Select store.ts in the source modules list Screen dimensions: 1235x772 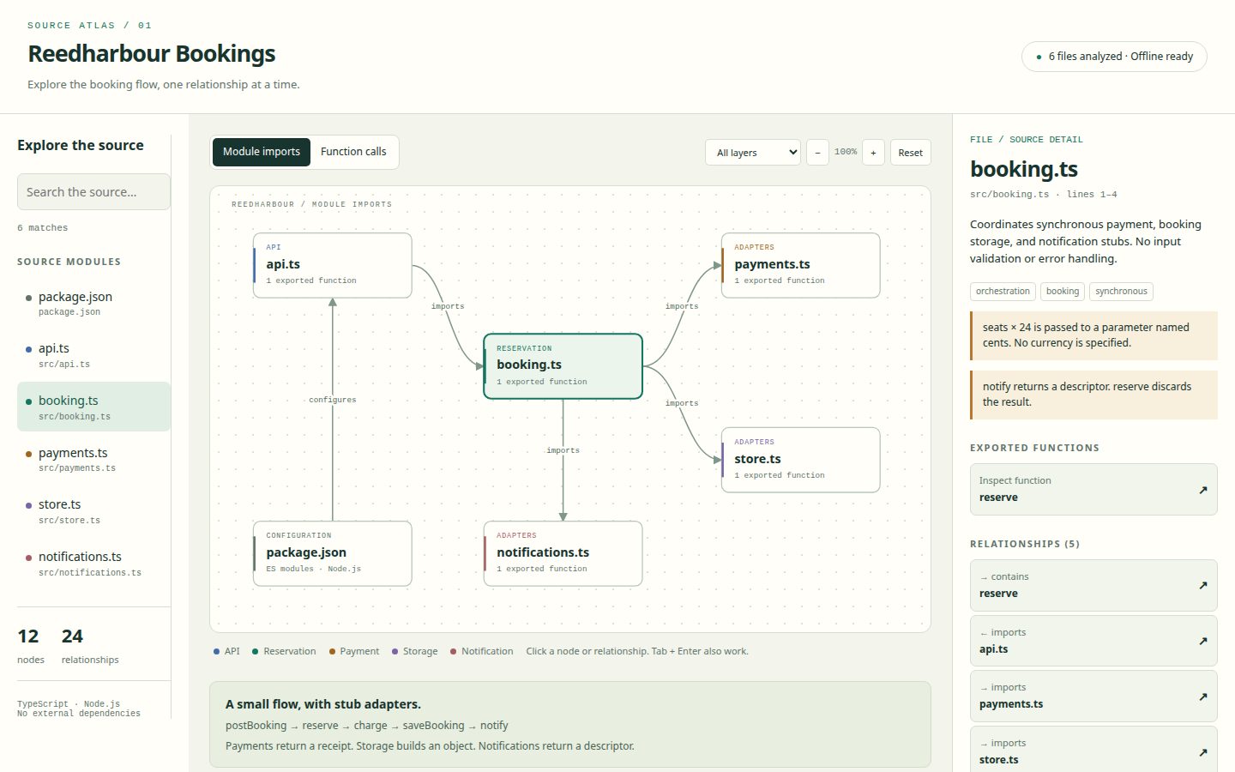point(93,511)
